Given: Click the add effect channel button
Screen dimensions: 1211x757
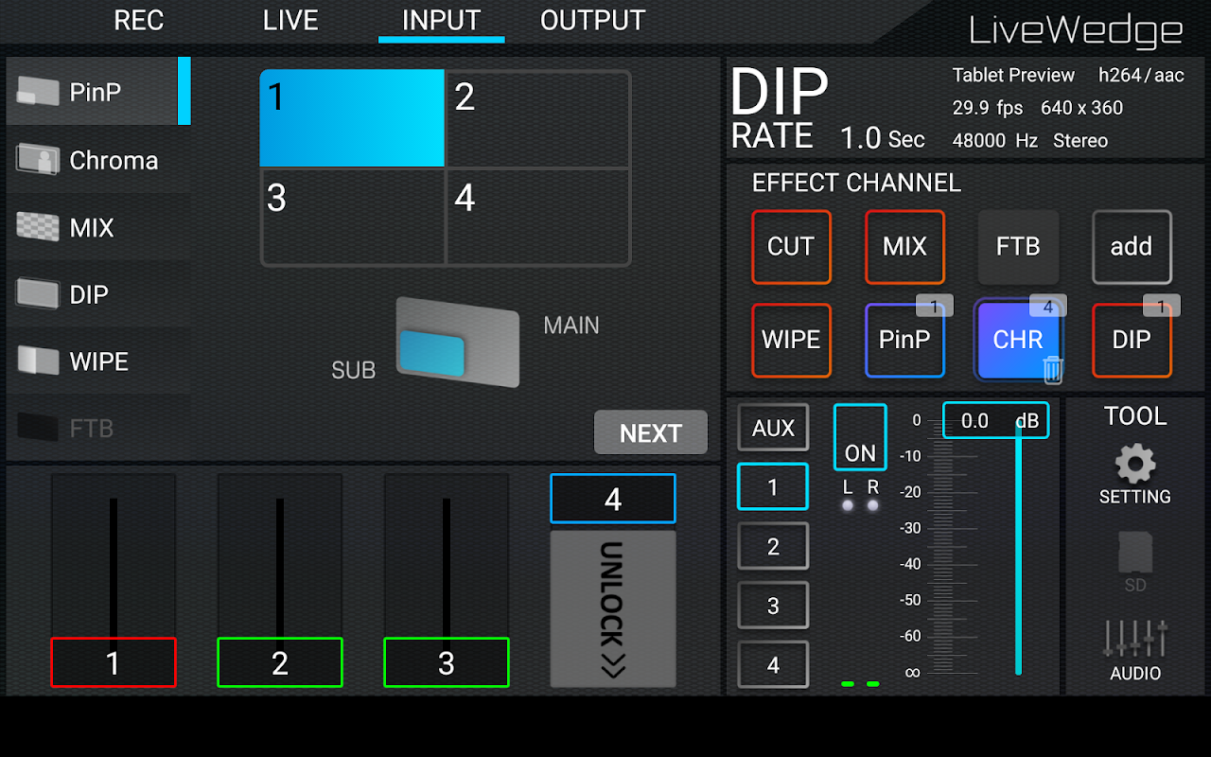Looking at the screenshot, I should tap(1132, 247).
